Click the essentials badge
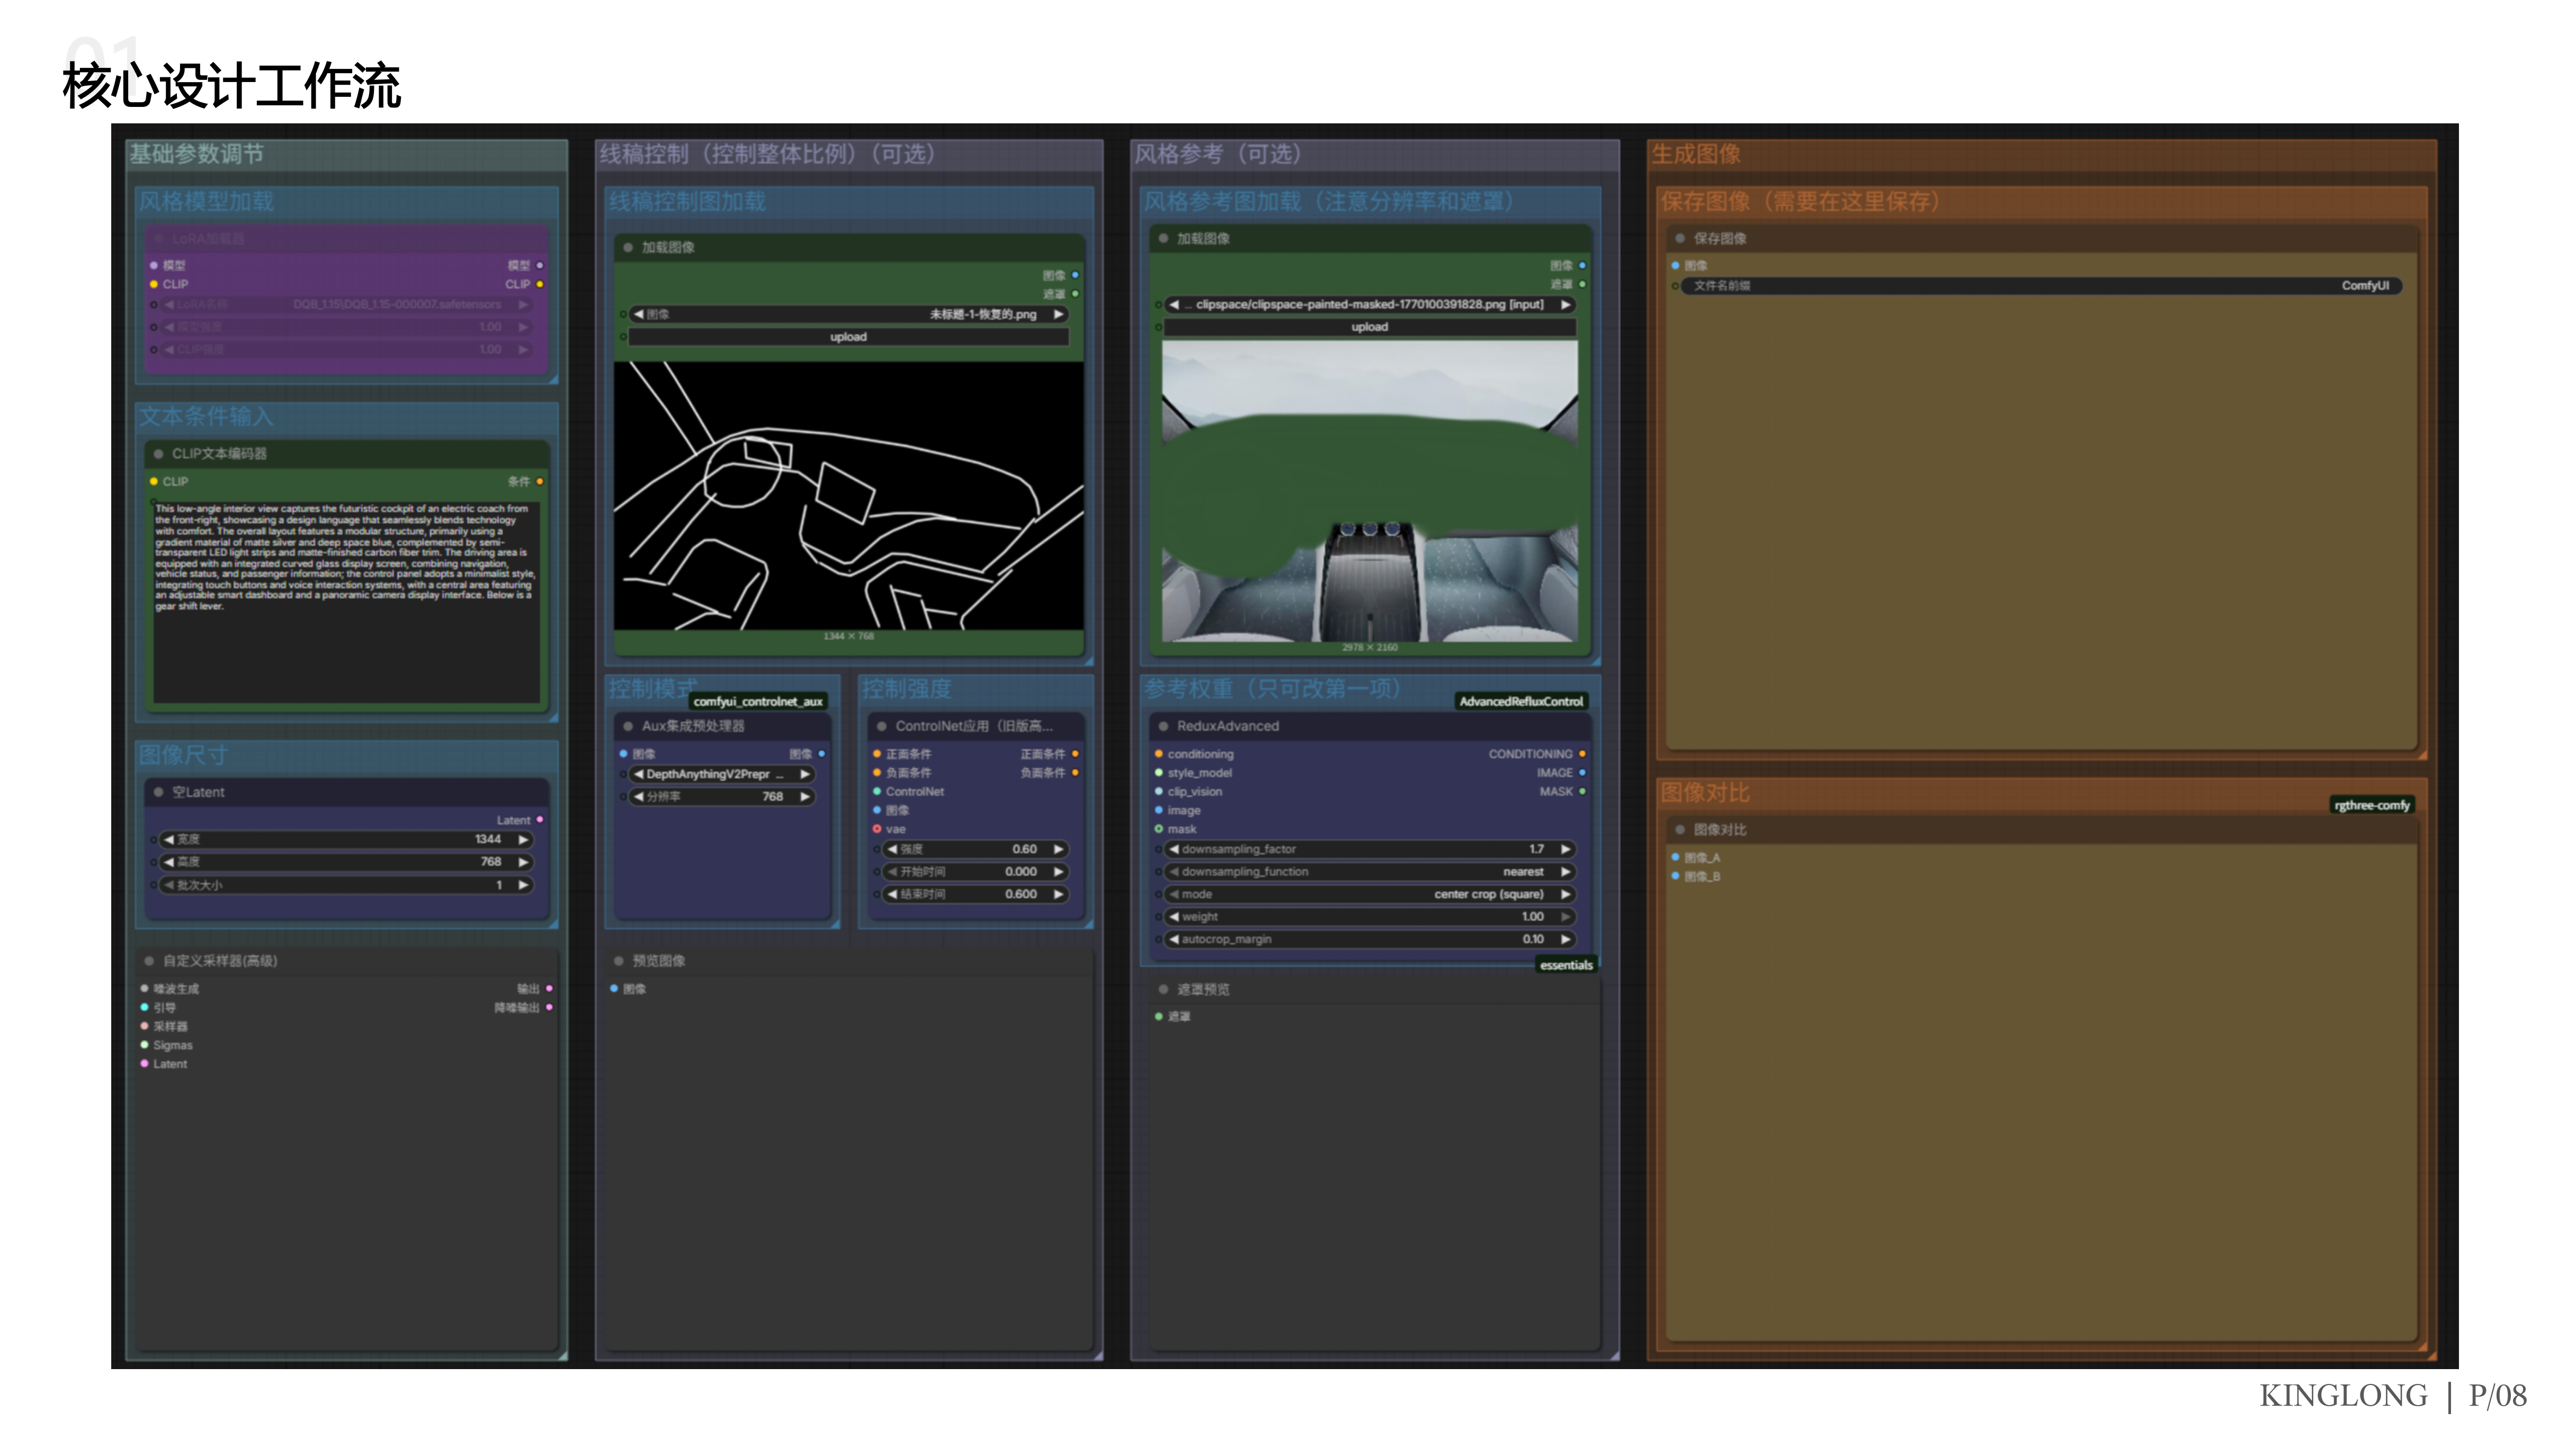 (1566, 966)
